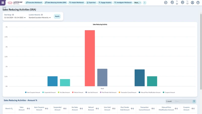Click the vertical ellipsis next to More

tap(144, 3)
